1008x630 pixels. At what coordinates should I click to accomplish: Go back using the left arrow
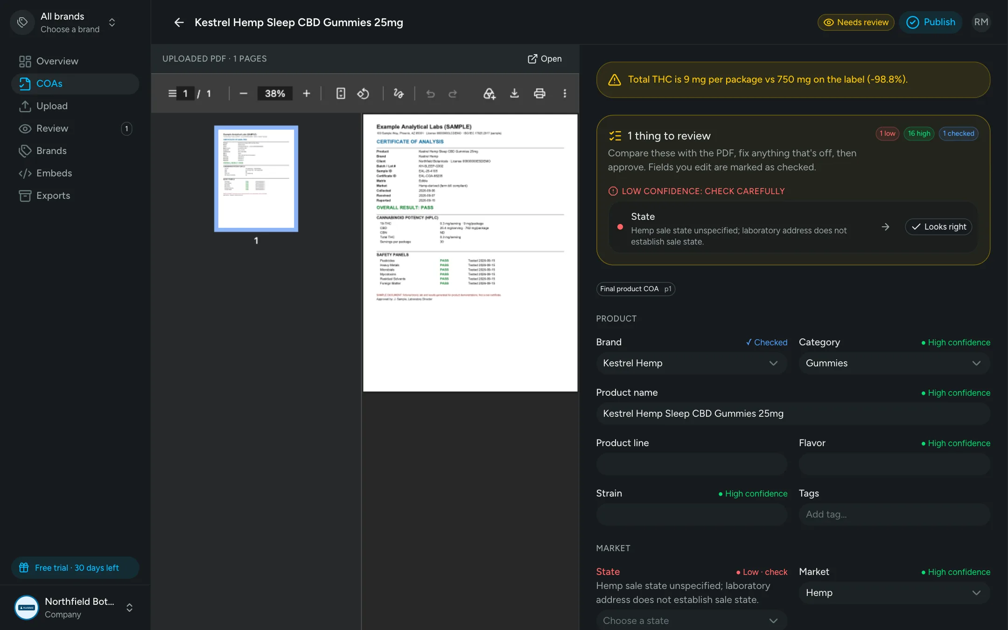(x=179, y=22)
